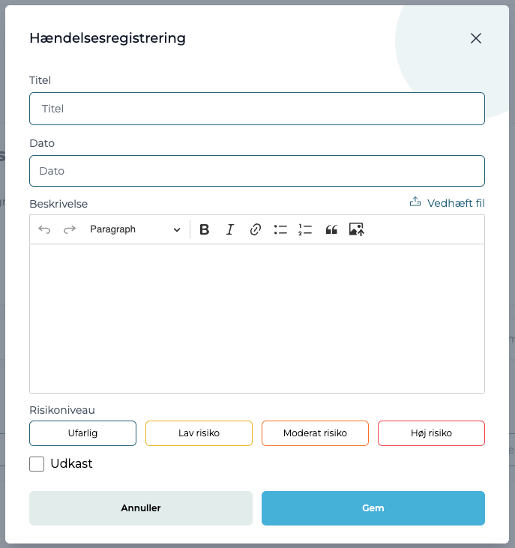The width and height of the screenshot is (515, 548).
Task: Toggle bold formatting
Action: click(x=205, y=229)
